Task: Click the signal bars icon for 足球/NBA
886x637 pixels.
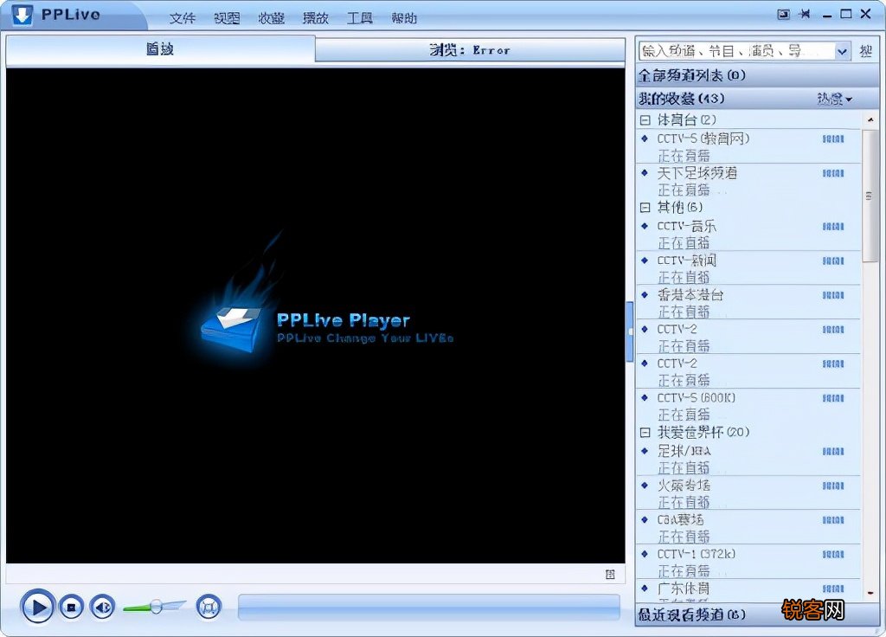Action: click(x=833, y=452)
